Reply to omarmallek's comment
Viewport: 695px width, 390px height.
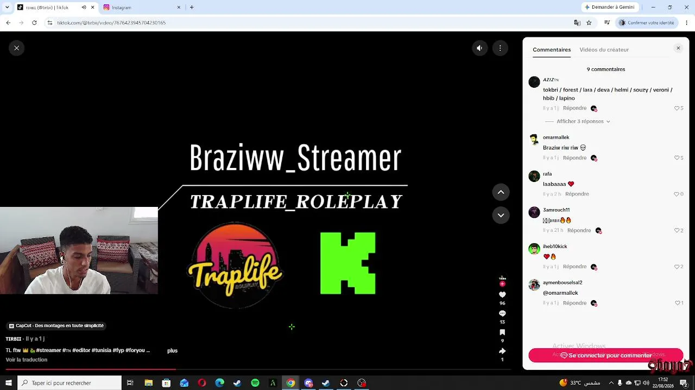(574, 158)
